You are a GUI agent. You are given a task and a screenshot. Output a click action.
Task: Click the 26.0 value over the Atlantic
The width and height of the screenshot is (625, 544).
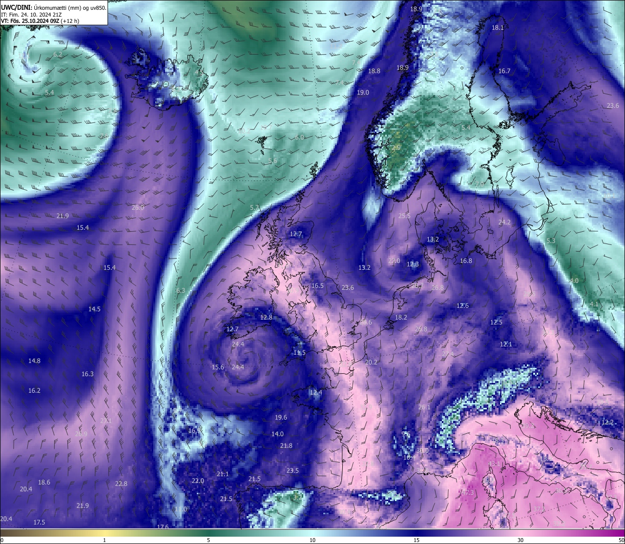pyautogui.click(x=138, y=207)
